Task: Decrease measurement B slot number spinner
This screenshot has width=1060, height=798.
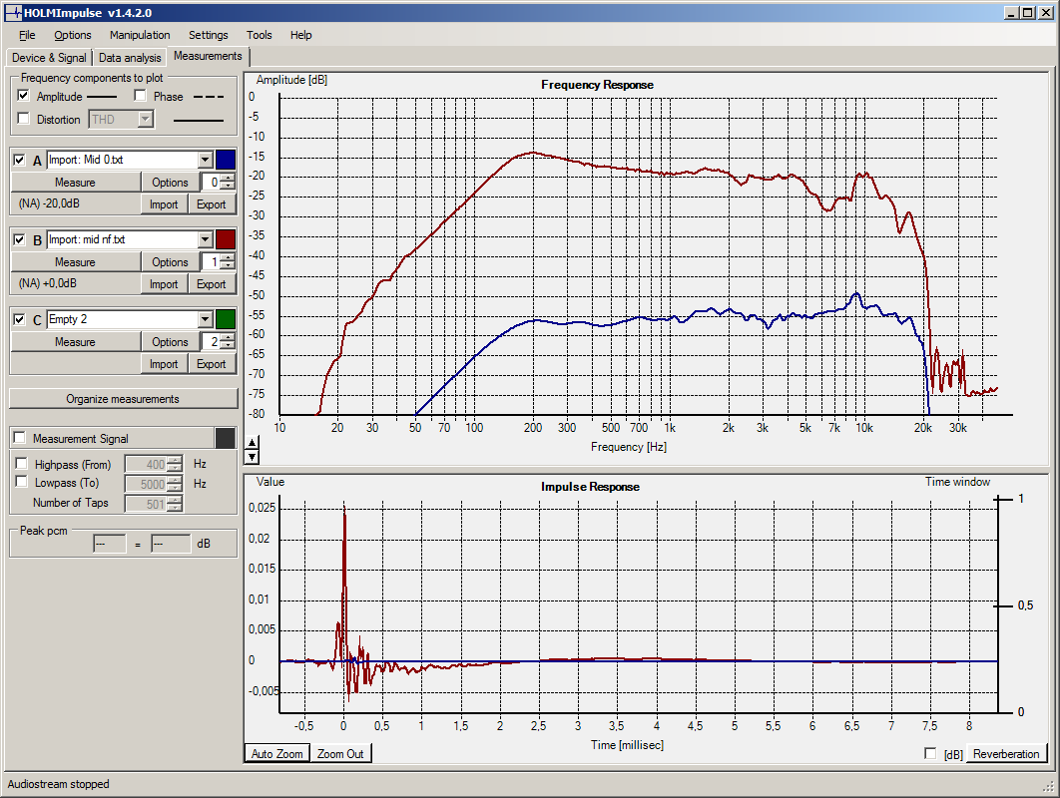Action: 229,266
